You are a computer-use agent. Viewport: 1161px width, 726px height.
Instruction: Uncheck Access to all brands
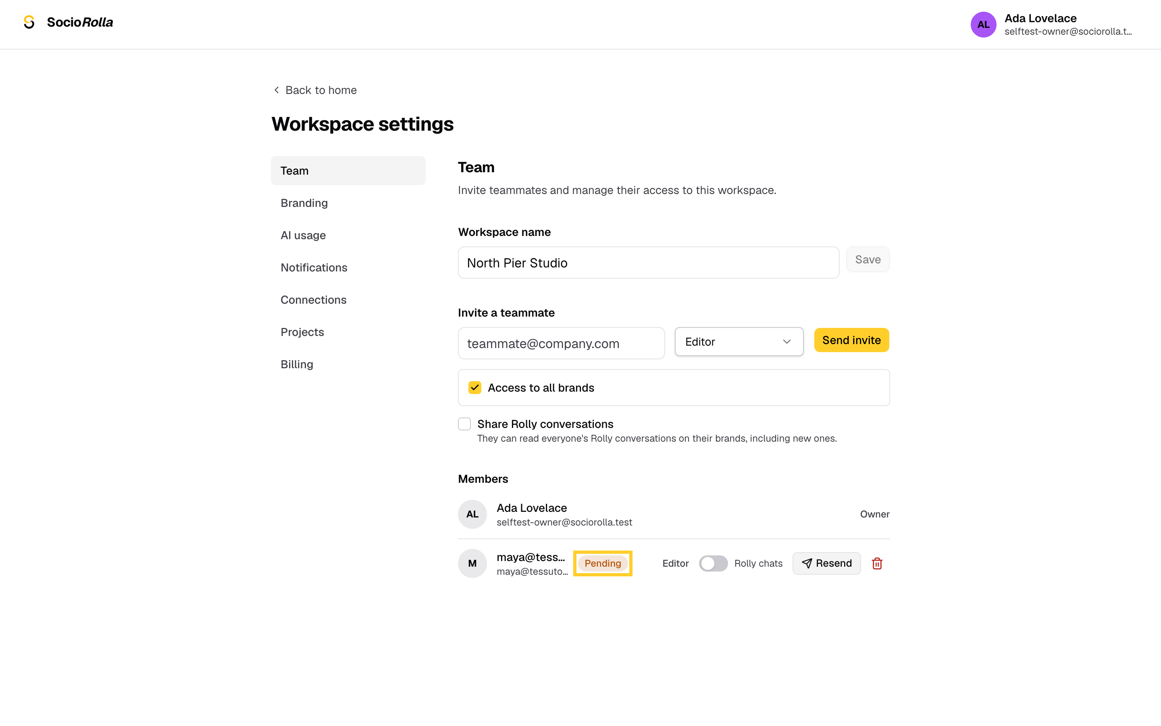coord(474,388)
